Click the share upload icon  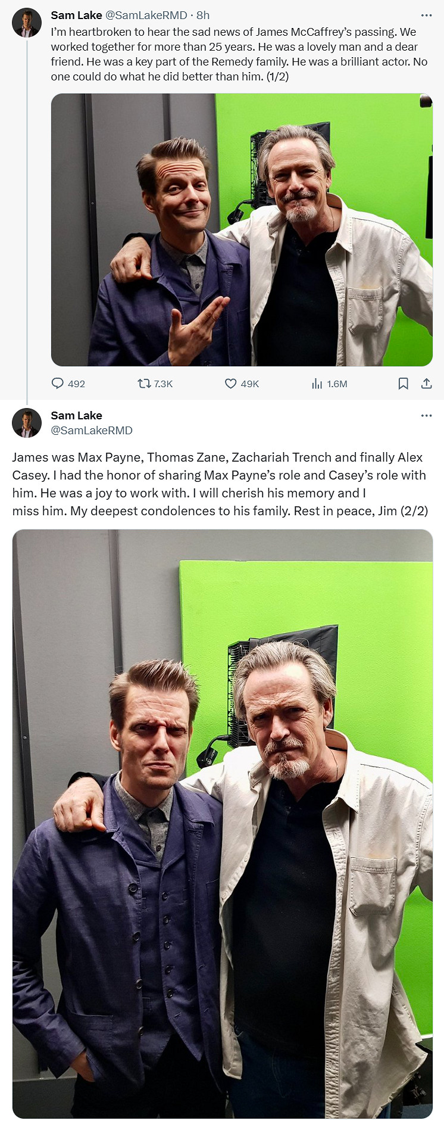(x=426, y=384)
